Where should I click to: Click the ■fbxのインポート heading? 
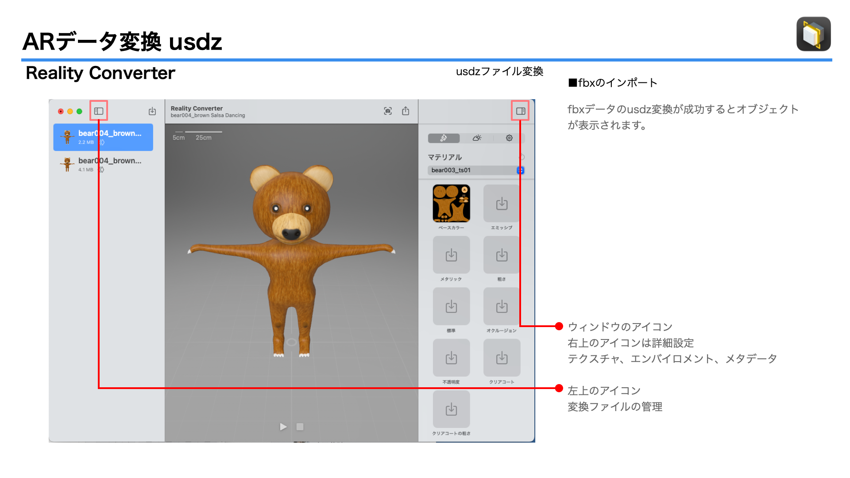click(x=613, y=83)
